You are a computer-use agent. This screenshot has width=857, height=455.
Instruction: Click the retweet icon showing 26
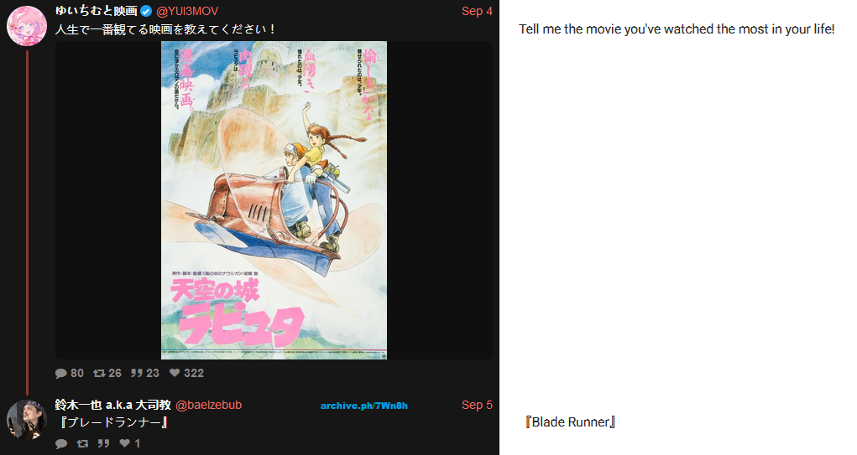(x=99, y=373)
